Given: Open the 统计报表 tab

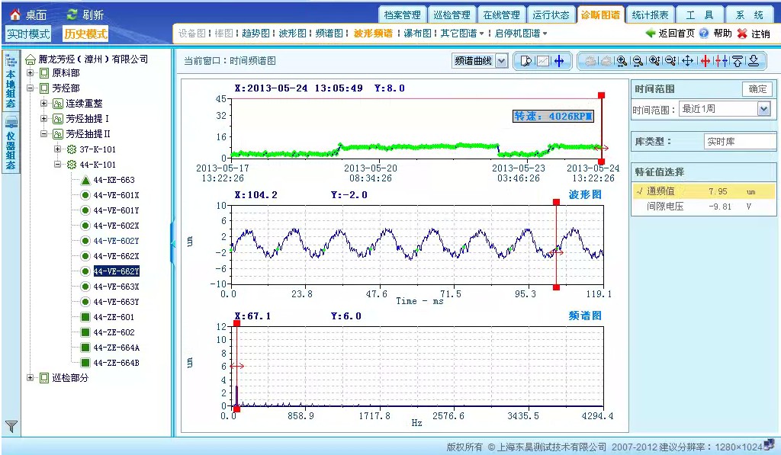Looking at the screenshot, I should point(651,15).
